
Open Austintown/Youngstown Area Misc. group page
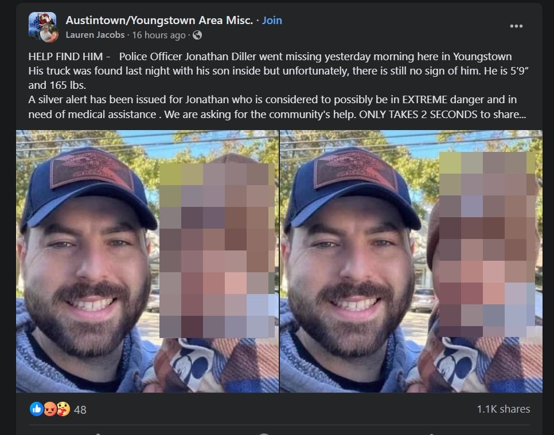point(159,20)
